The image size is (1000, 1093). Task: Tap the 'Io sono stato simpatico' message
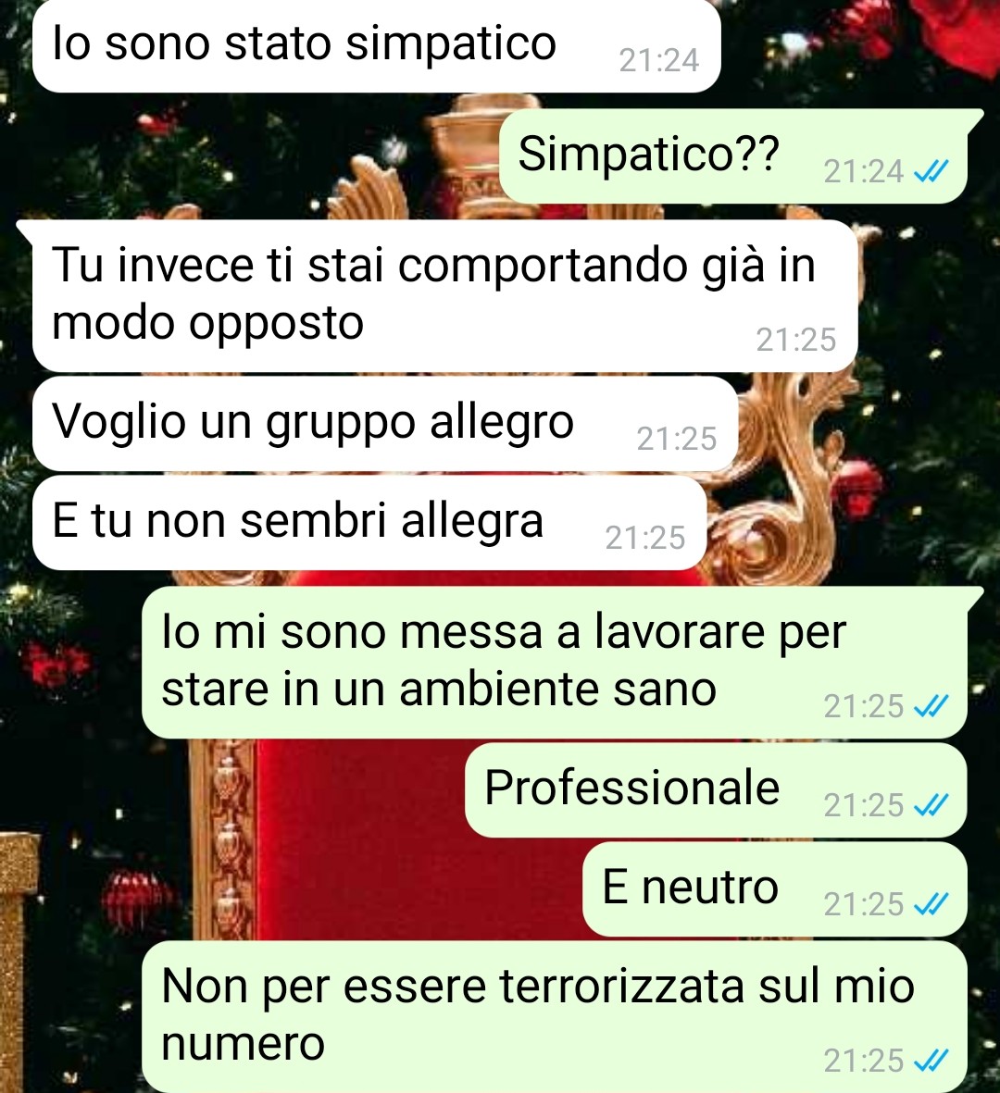point(377,46)
